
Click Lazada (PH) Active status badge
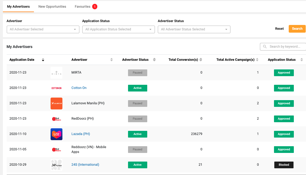pos(138,134)
